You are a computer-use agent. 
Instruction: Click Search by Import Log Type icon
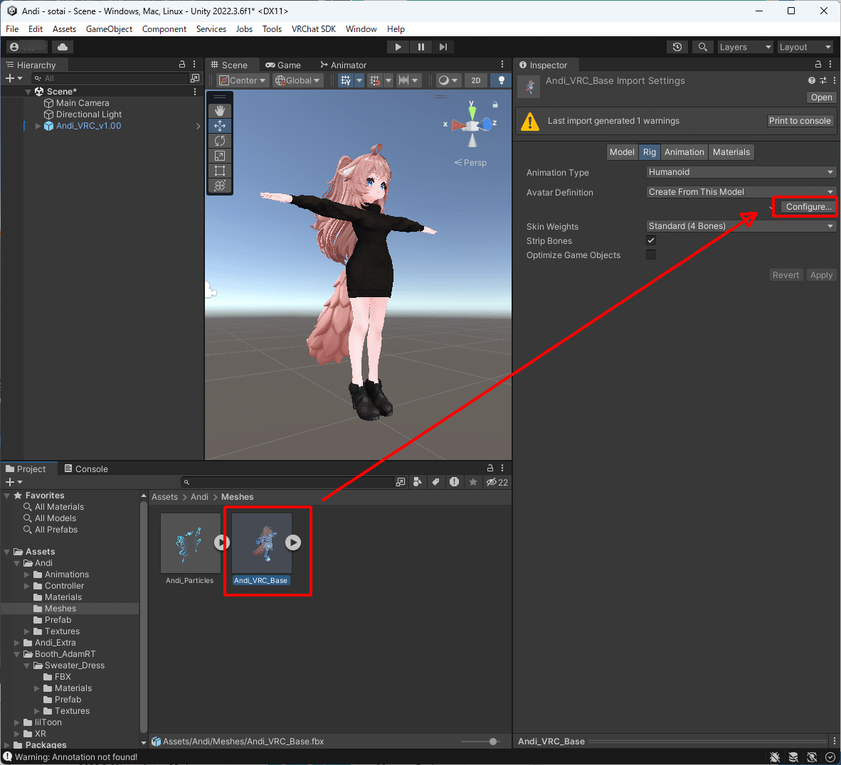point(454,482)
